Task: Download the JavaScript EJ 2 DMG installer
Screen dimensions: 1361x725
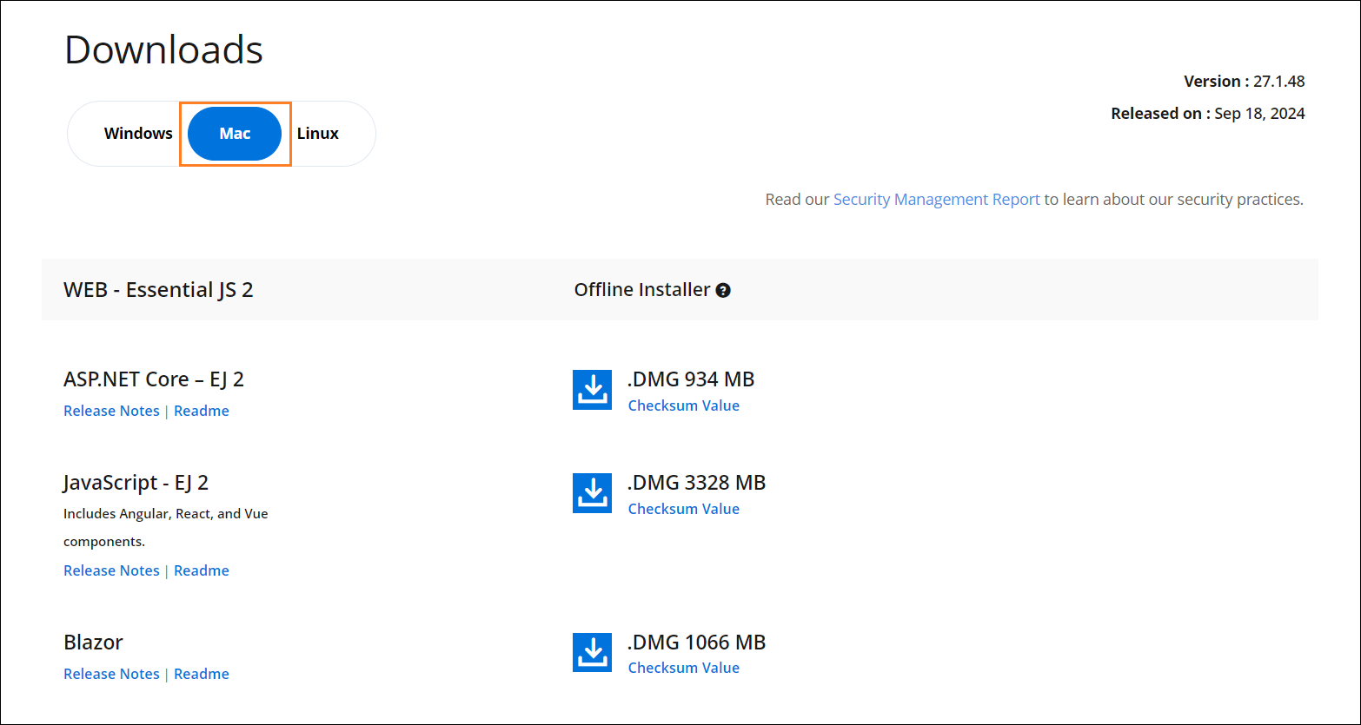Action: [593, 492]
